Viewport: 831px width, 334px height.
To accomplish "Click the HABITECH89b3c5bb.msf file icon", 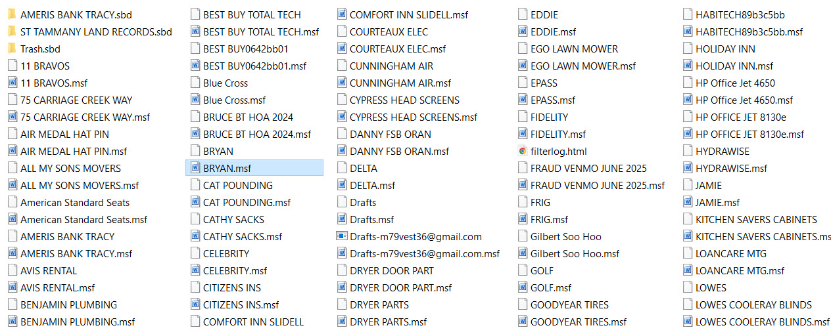I will pos(687,31).
